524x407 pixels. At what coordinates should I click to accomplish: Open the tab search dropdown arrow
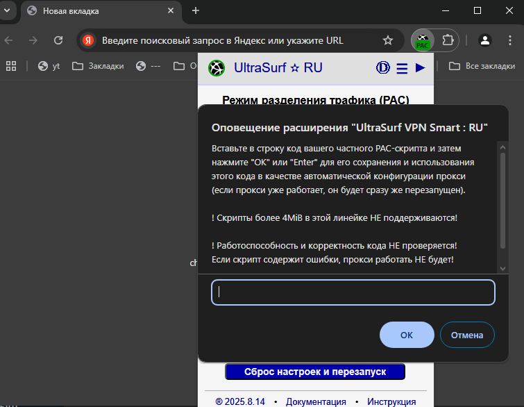7,10
